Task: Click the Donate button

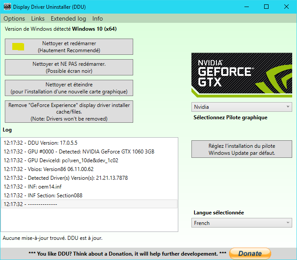Action: point(250,253)
